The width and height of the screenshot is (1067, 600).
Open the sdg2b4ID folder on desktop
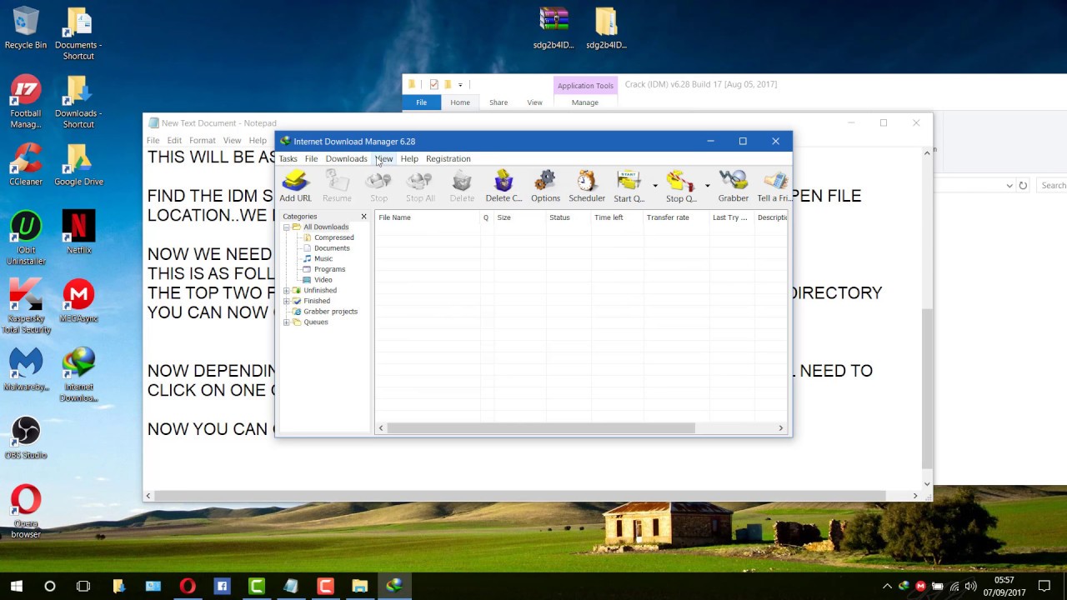pos(606,28)
